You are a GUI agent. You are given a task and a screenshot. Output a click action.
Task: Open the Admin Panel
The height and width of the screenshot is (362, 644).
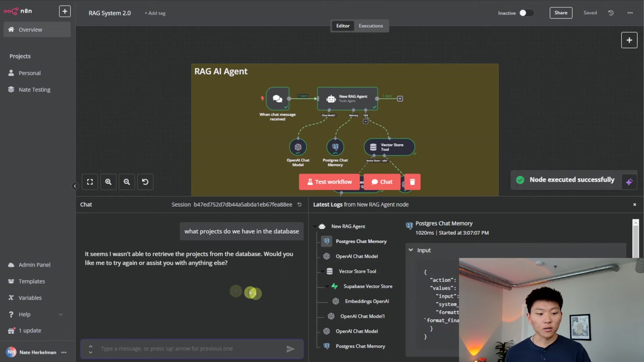(34, 265)
